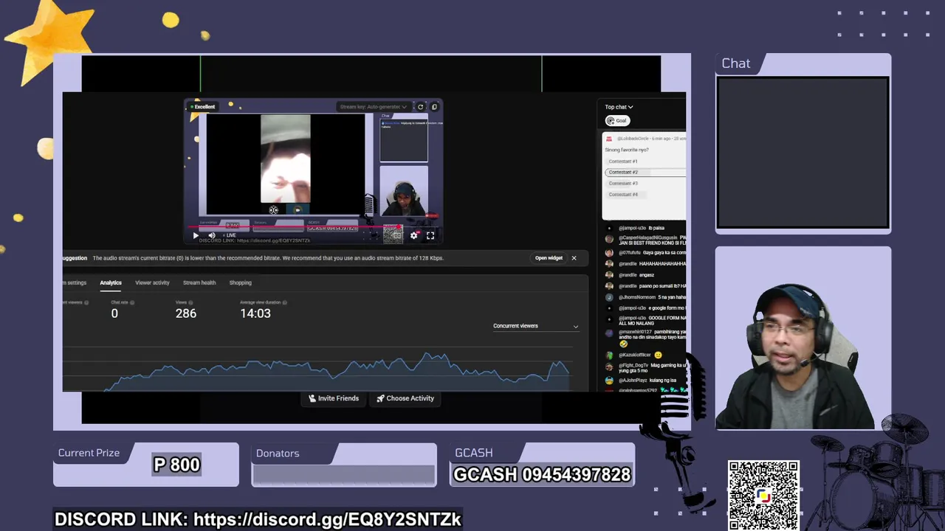Open the Goal chip in chat
Screen dimensions: 945x531
tap(616, 121)
